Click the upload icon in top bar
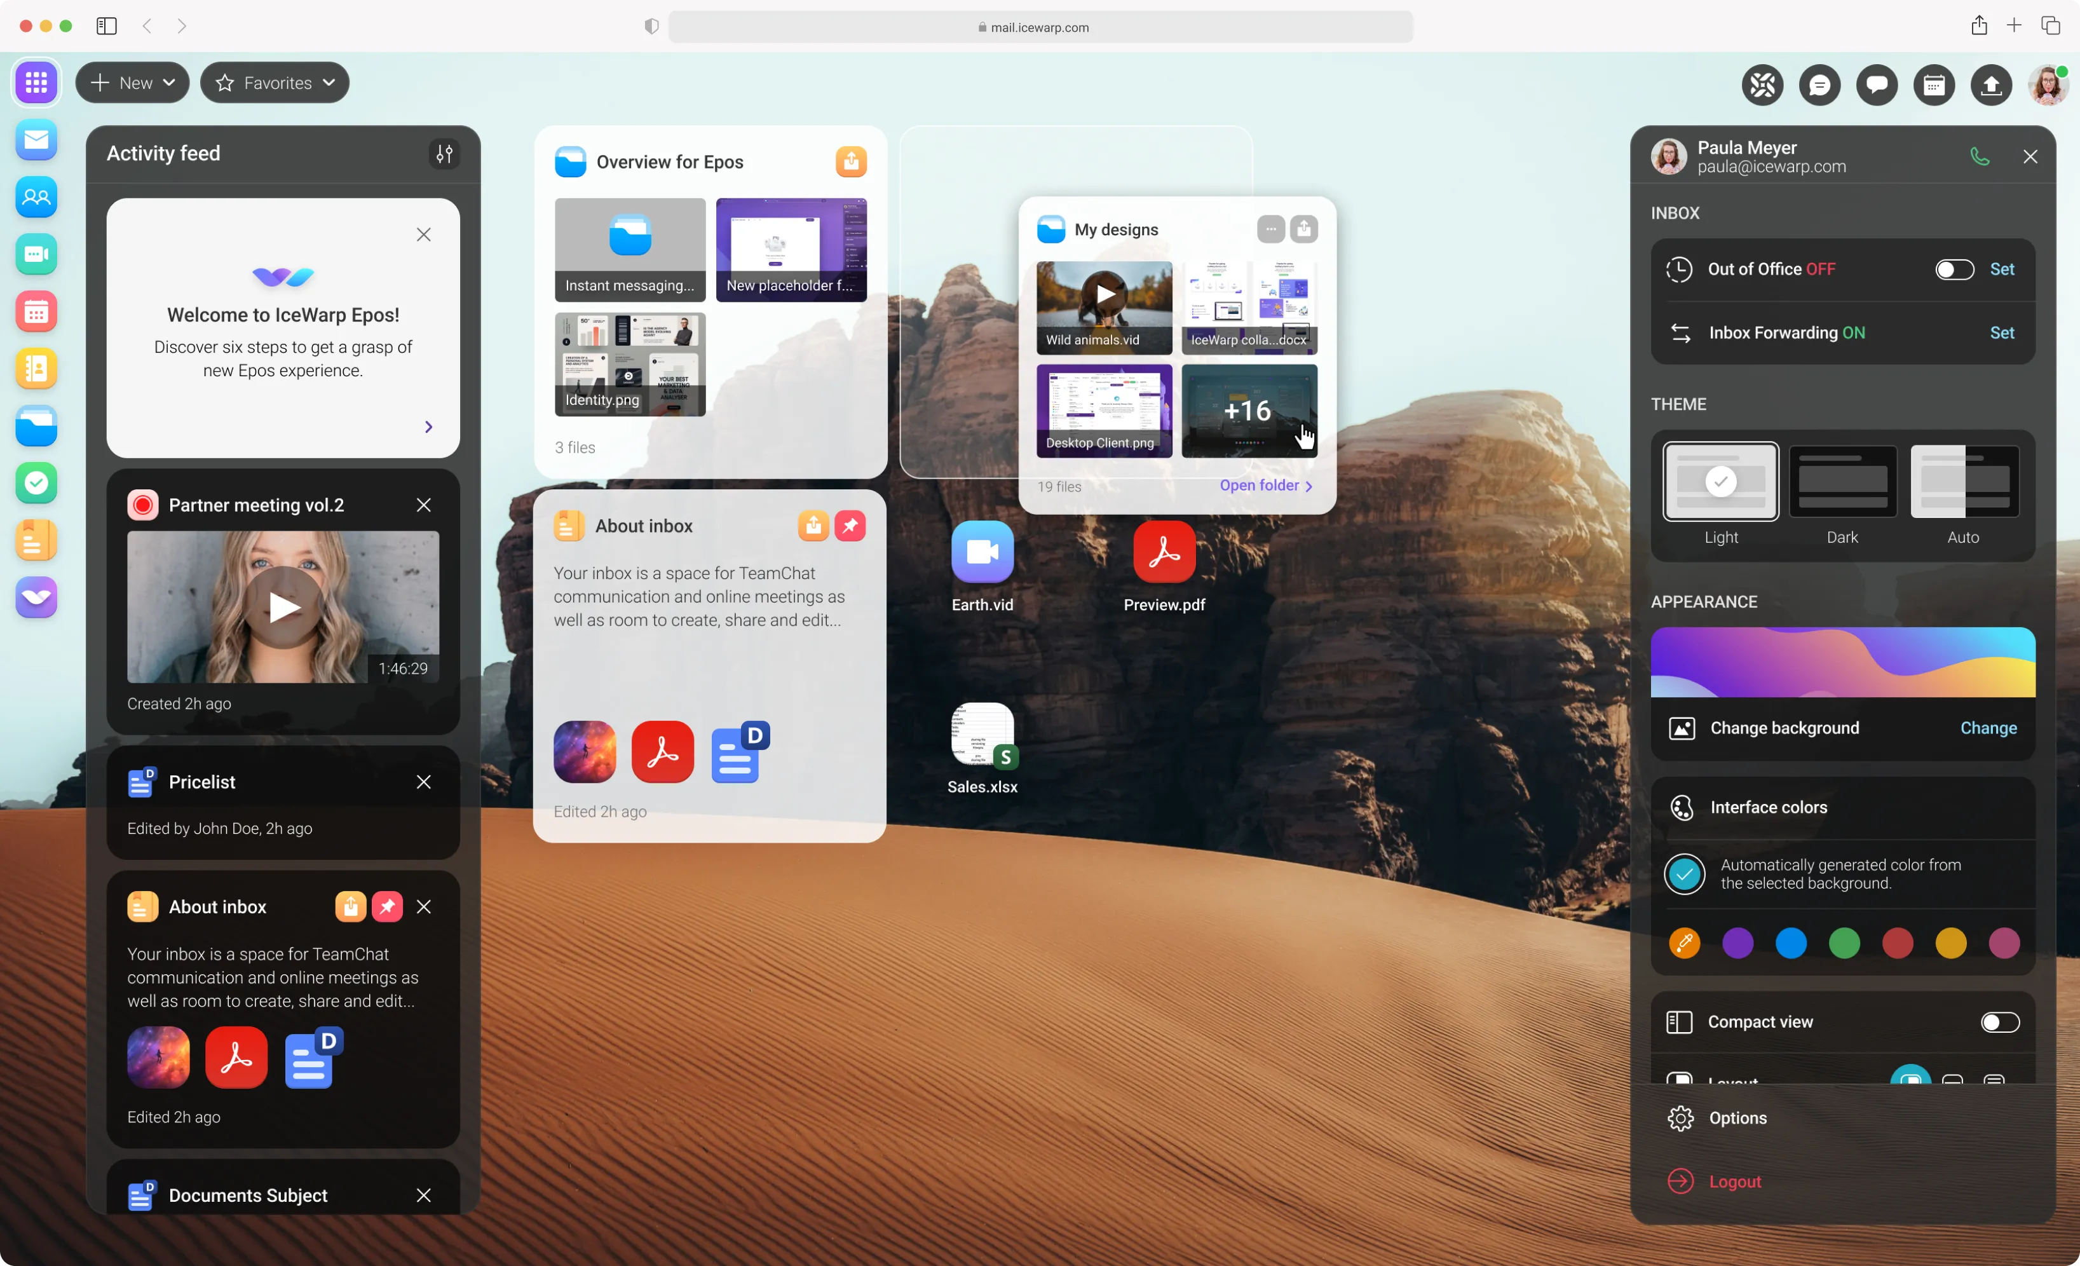2080x1266 pixels. pos(1990,85)
